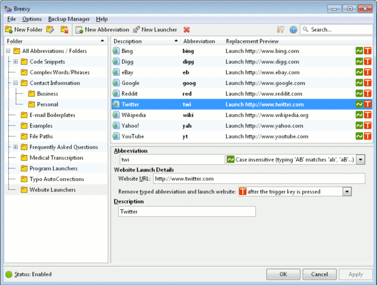Click the orange T icon in Wikipedia row

(367, 115)
